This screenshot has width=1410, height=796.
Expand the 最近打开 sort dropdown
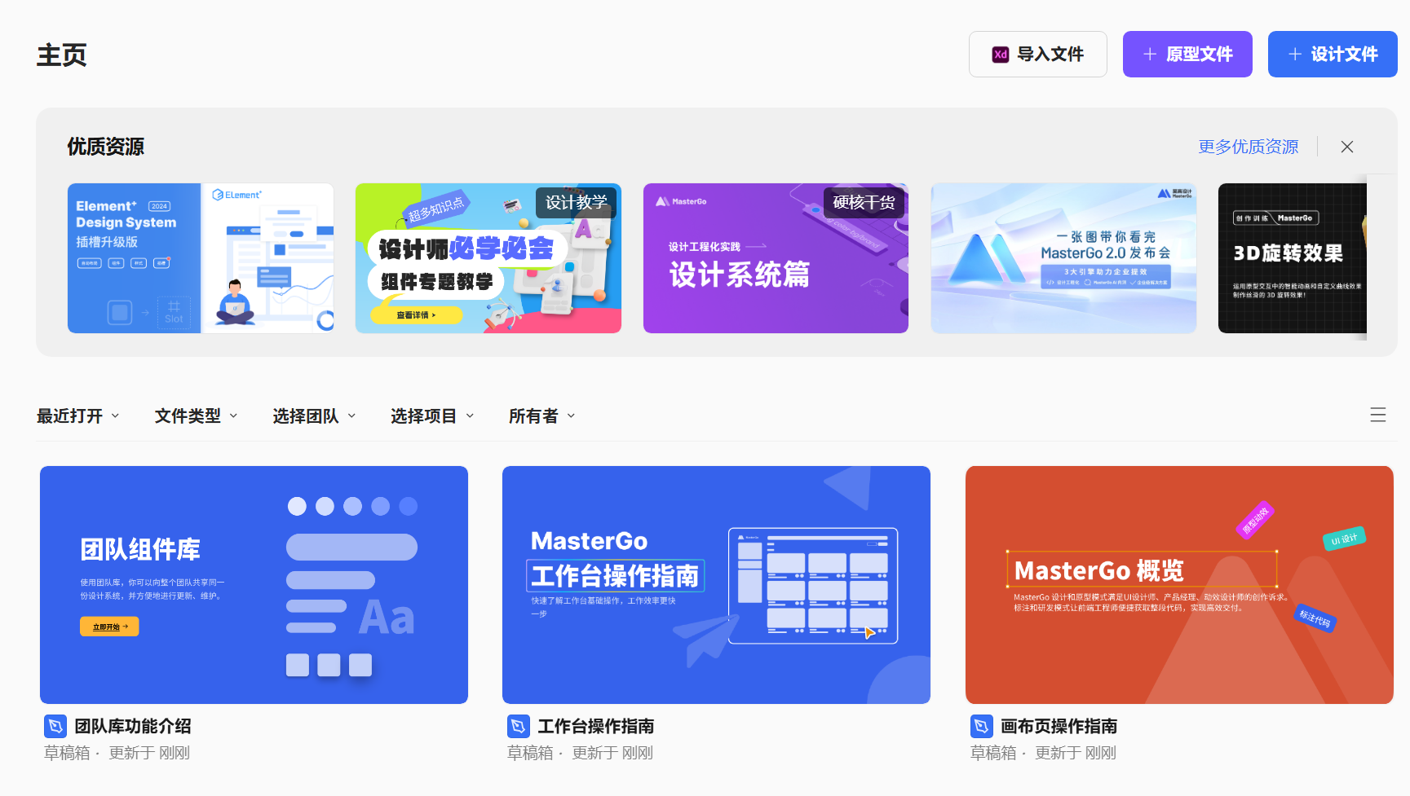pos(78,416)
